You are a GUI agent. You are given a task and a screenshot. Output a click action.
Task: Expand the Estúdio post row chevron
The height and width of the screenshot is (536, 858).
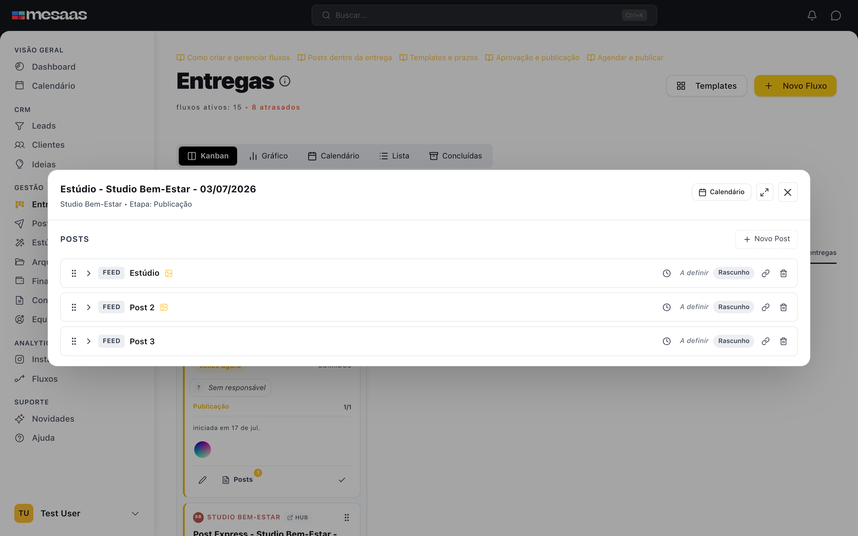89,273
